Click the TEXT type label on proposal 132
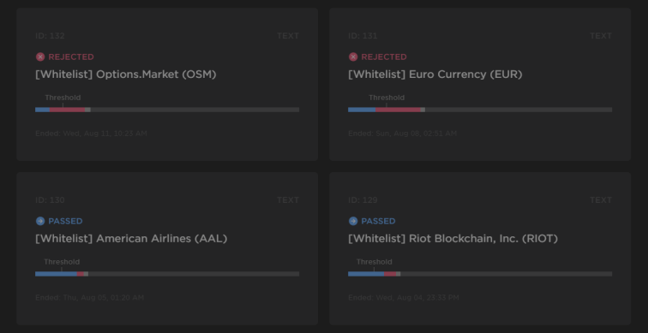 (x=288, y=36)
